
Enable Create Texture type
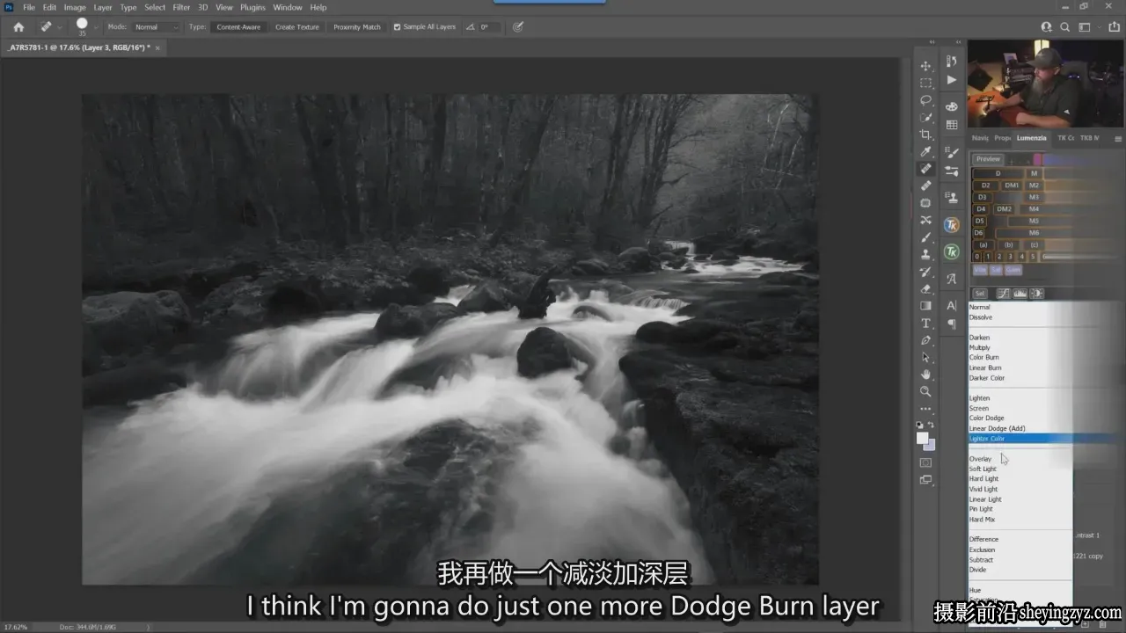297,27
